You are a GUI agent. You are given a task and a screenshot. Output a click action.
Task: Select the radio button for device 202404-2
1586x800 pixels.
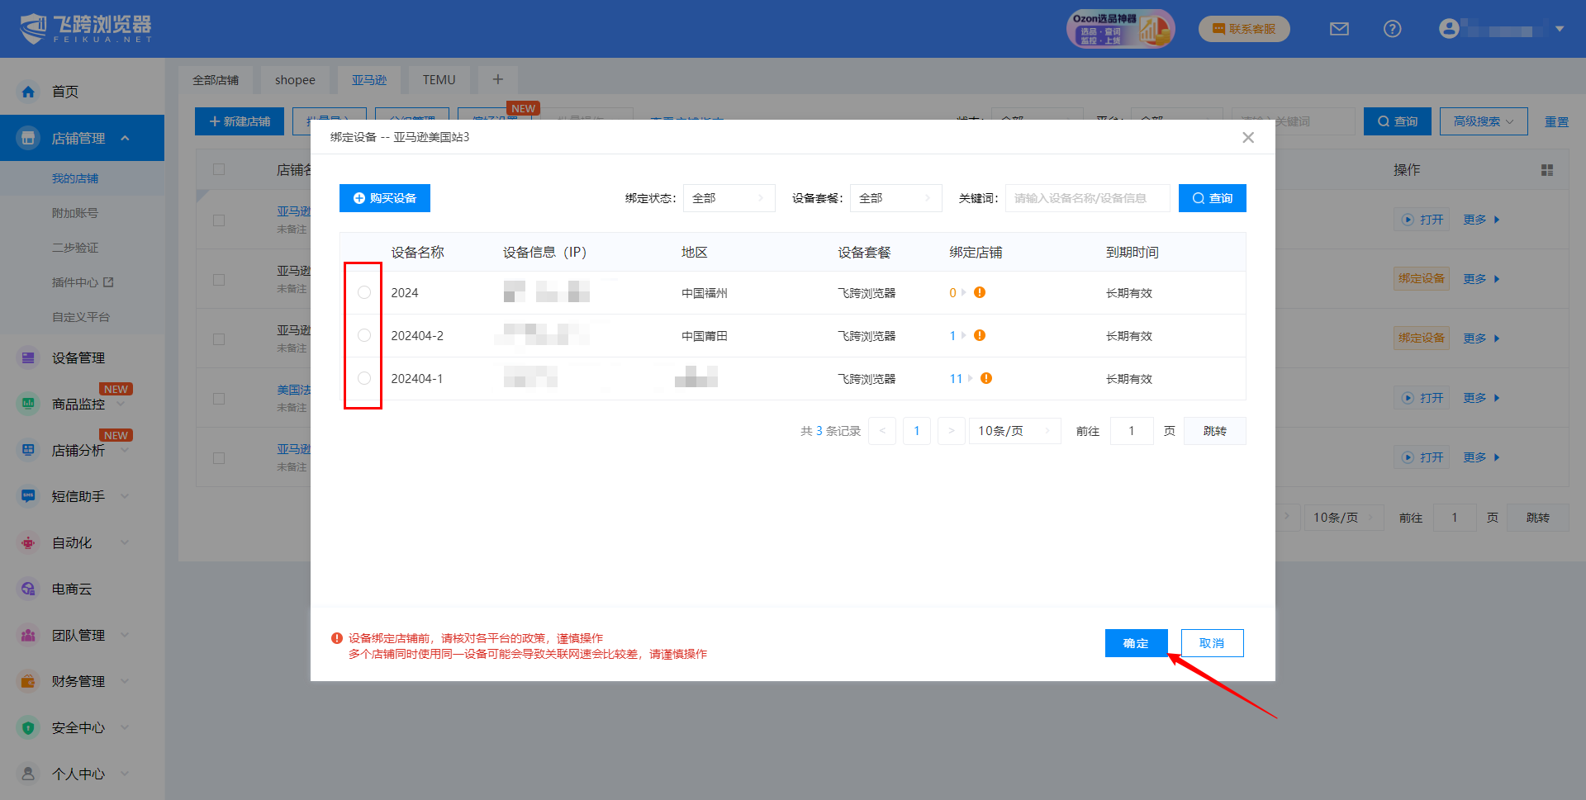tap(364, 335)
